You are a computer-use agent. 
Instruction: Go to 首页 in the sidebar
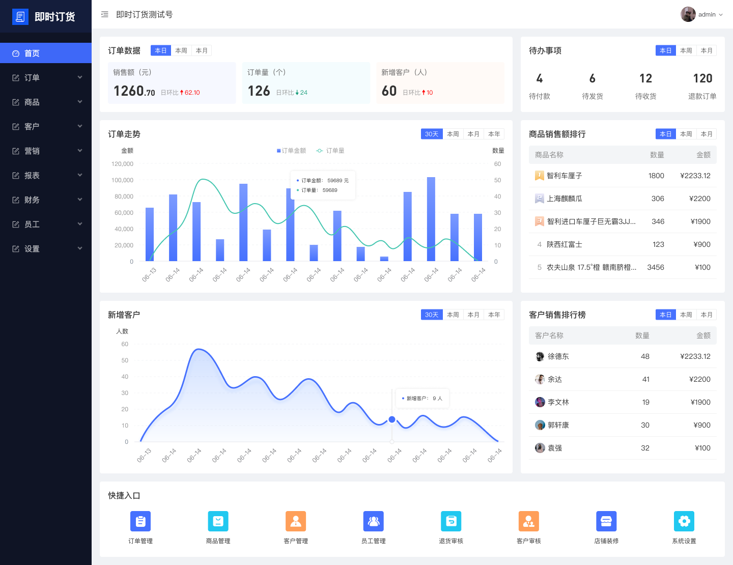pyautogui.click(x=46, y=53)
